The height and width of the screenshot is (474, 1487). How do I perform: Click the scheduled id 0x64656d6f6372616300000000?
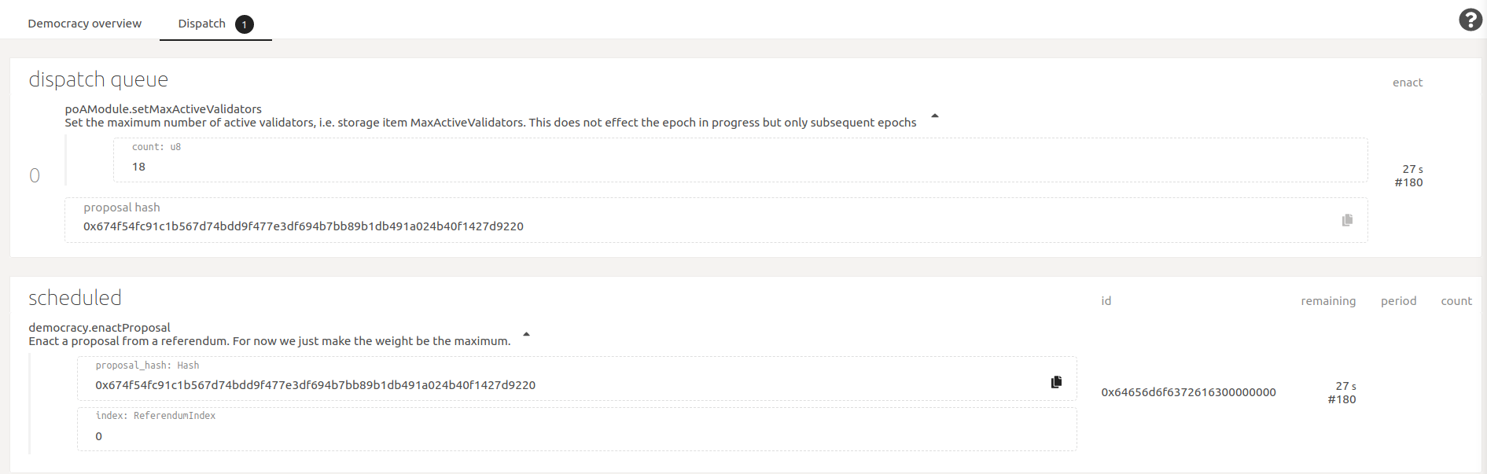[x=1188, y=392]
